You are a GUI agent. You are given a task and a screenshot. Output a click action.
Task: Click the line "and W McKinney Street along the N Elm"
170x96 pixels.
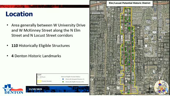tap(46, 30)
